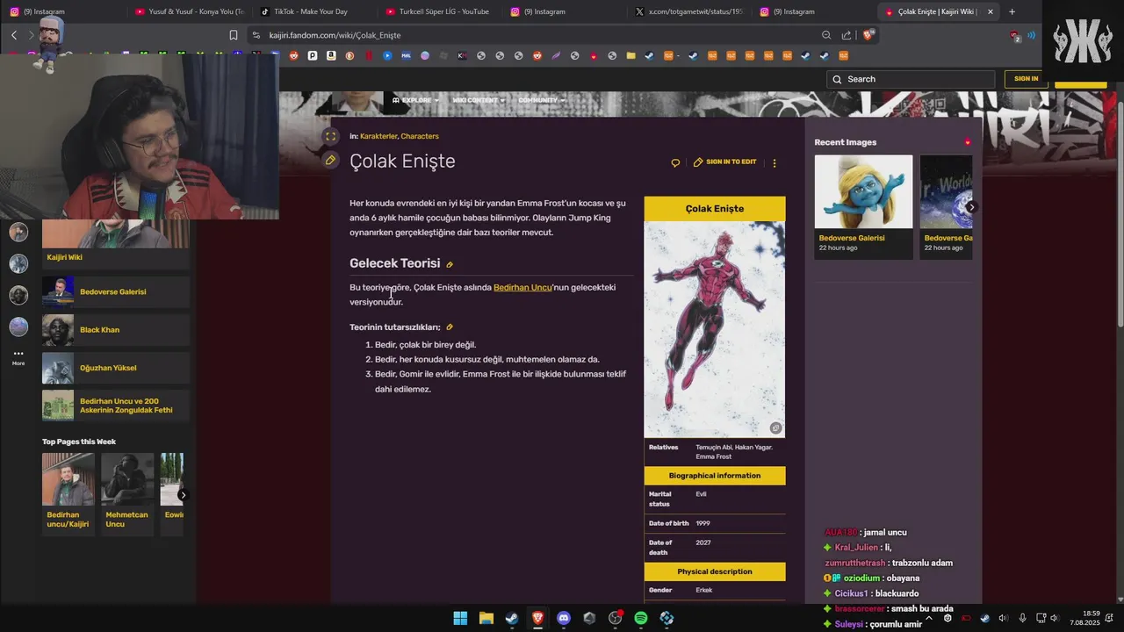Image resolution: width=1124 pixels, height=632 pixels.
Task: Open Windows Start menu
Action: coord(460,618)
